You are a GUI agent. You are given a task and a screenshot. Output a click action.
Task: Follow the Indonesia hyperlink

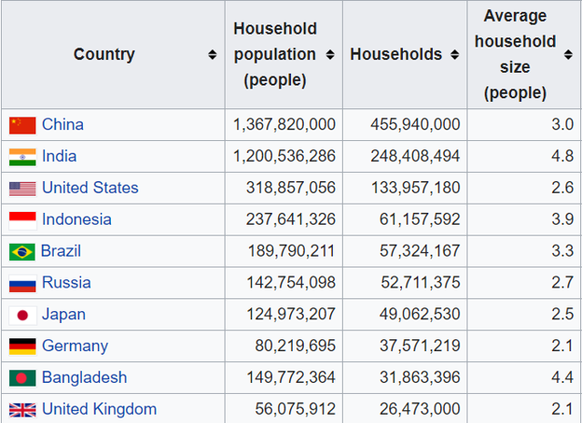click(76, 219)
